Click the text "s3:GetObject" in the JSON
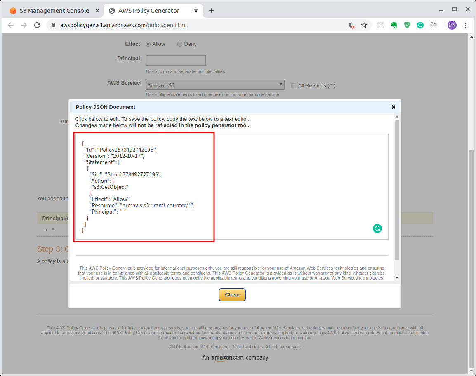476x376 pixels. [110, 187]
